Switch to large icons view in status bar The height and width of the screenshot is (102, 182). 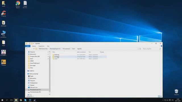[x=161, y=96]
